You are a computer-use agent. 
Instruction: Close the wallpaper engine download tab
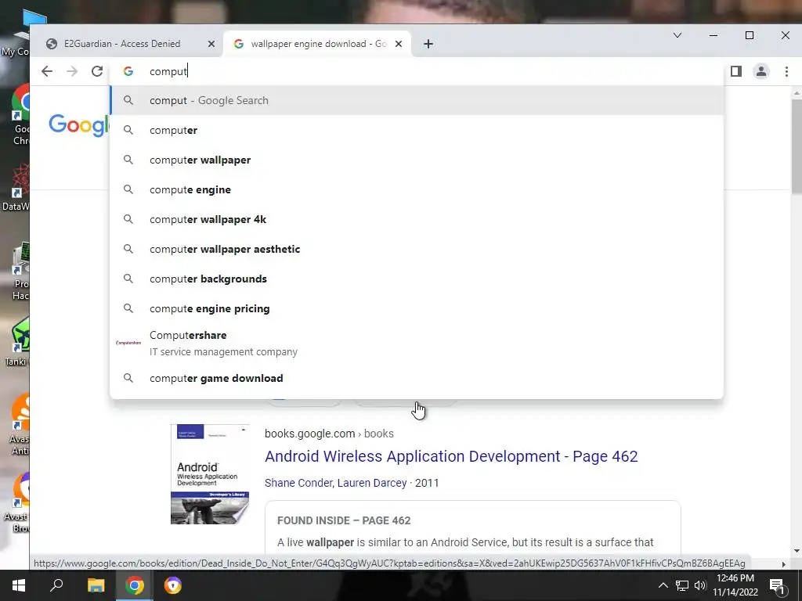tap(399, 44)
